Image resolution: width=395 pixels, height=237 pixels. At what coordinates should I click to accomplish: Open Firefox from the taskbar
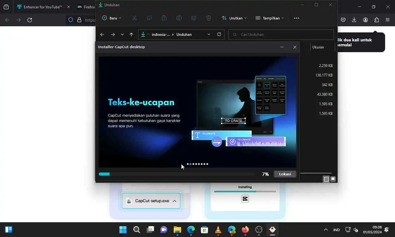tap(245, 230)
